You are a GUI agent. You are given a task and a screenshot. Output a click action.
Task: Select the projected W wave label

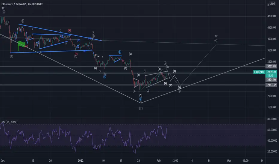[x=216, y=36]
